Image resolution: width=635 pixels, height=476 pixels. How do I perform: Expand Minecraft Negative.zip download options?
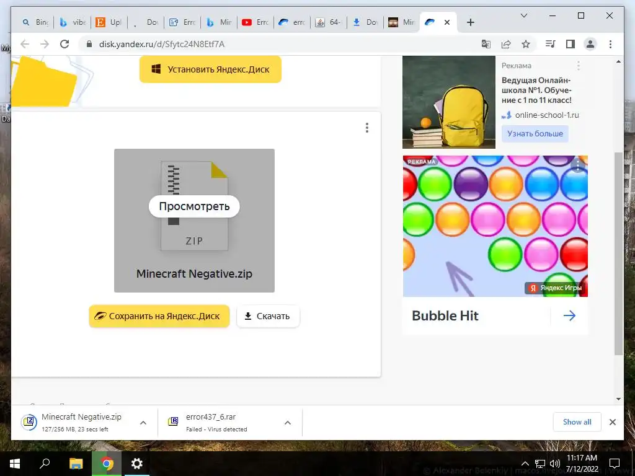143,423
